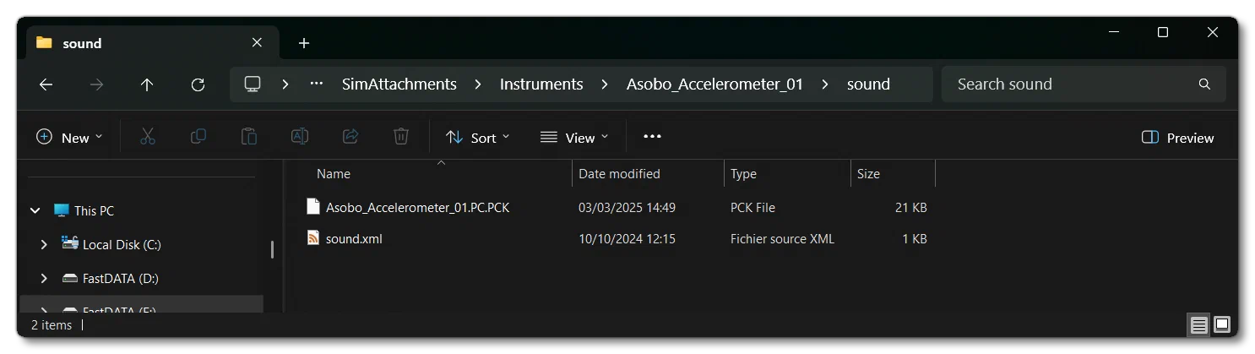Open the Sort dropdown menu

click(477, 138)
